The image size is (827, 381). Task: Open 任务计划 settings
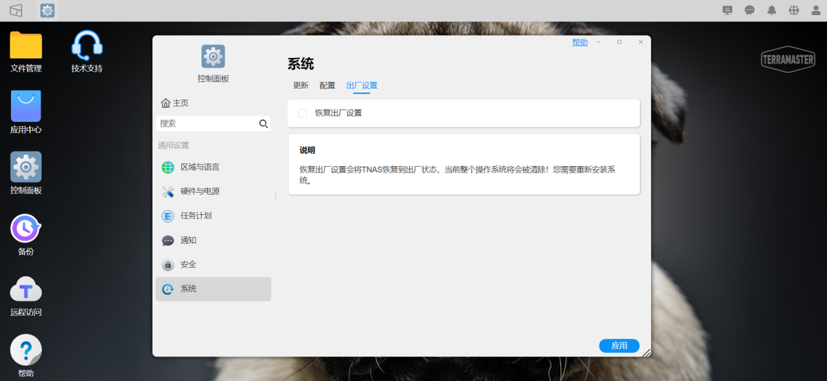click(x=214, y=216)
